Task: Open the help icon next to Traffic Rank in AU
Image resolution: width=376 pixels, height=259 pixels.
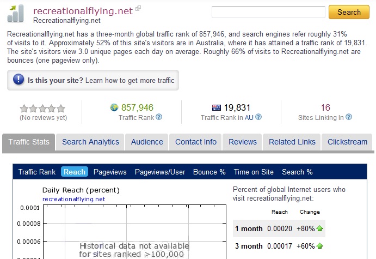Action: [x=258, y=117]
